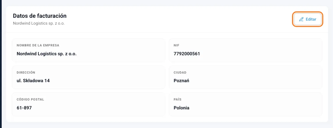Click the dark sidebar strip at the left edge
This screenshot has width=333, height=128.
[1, 64]
